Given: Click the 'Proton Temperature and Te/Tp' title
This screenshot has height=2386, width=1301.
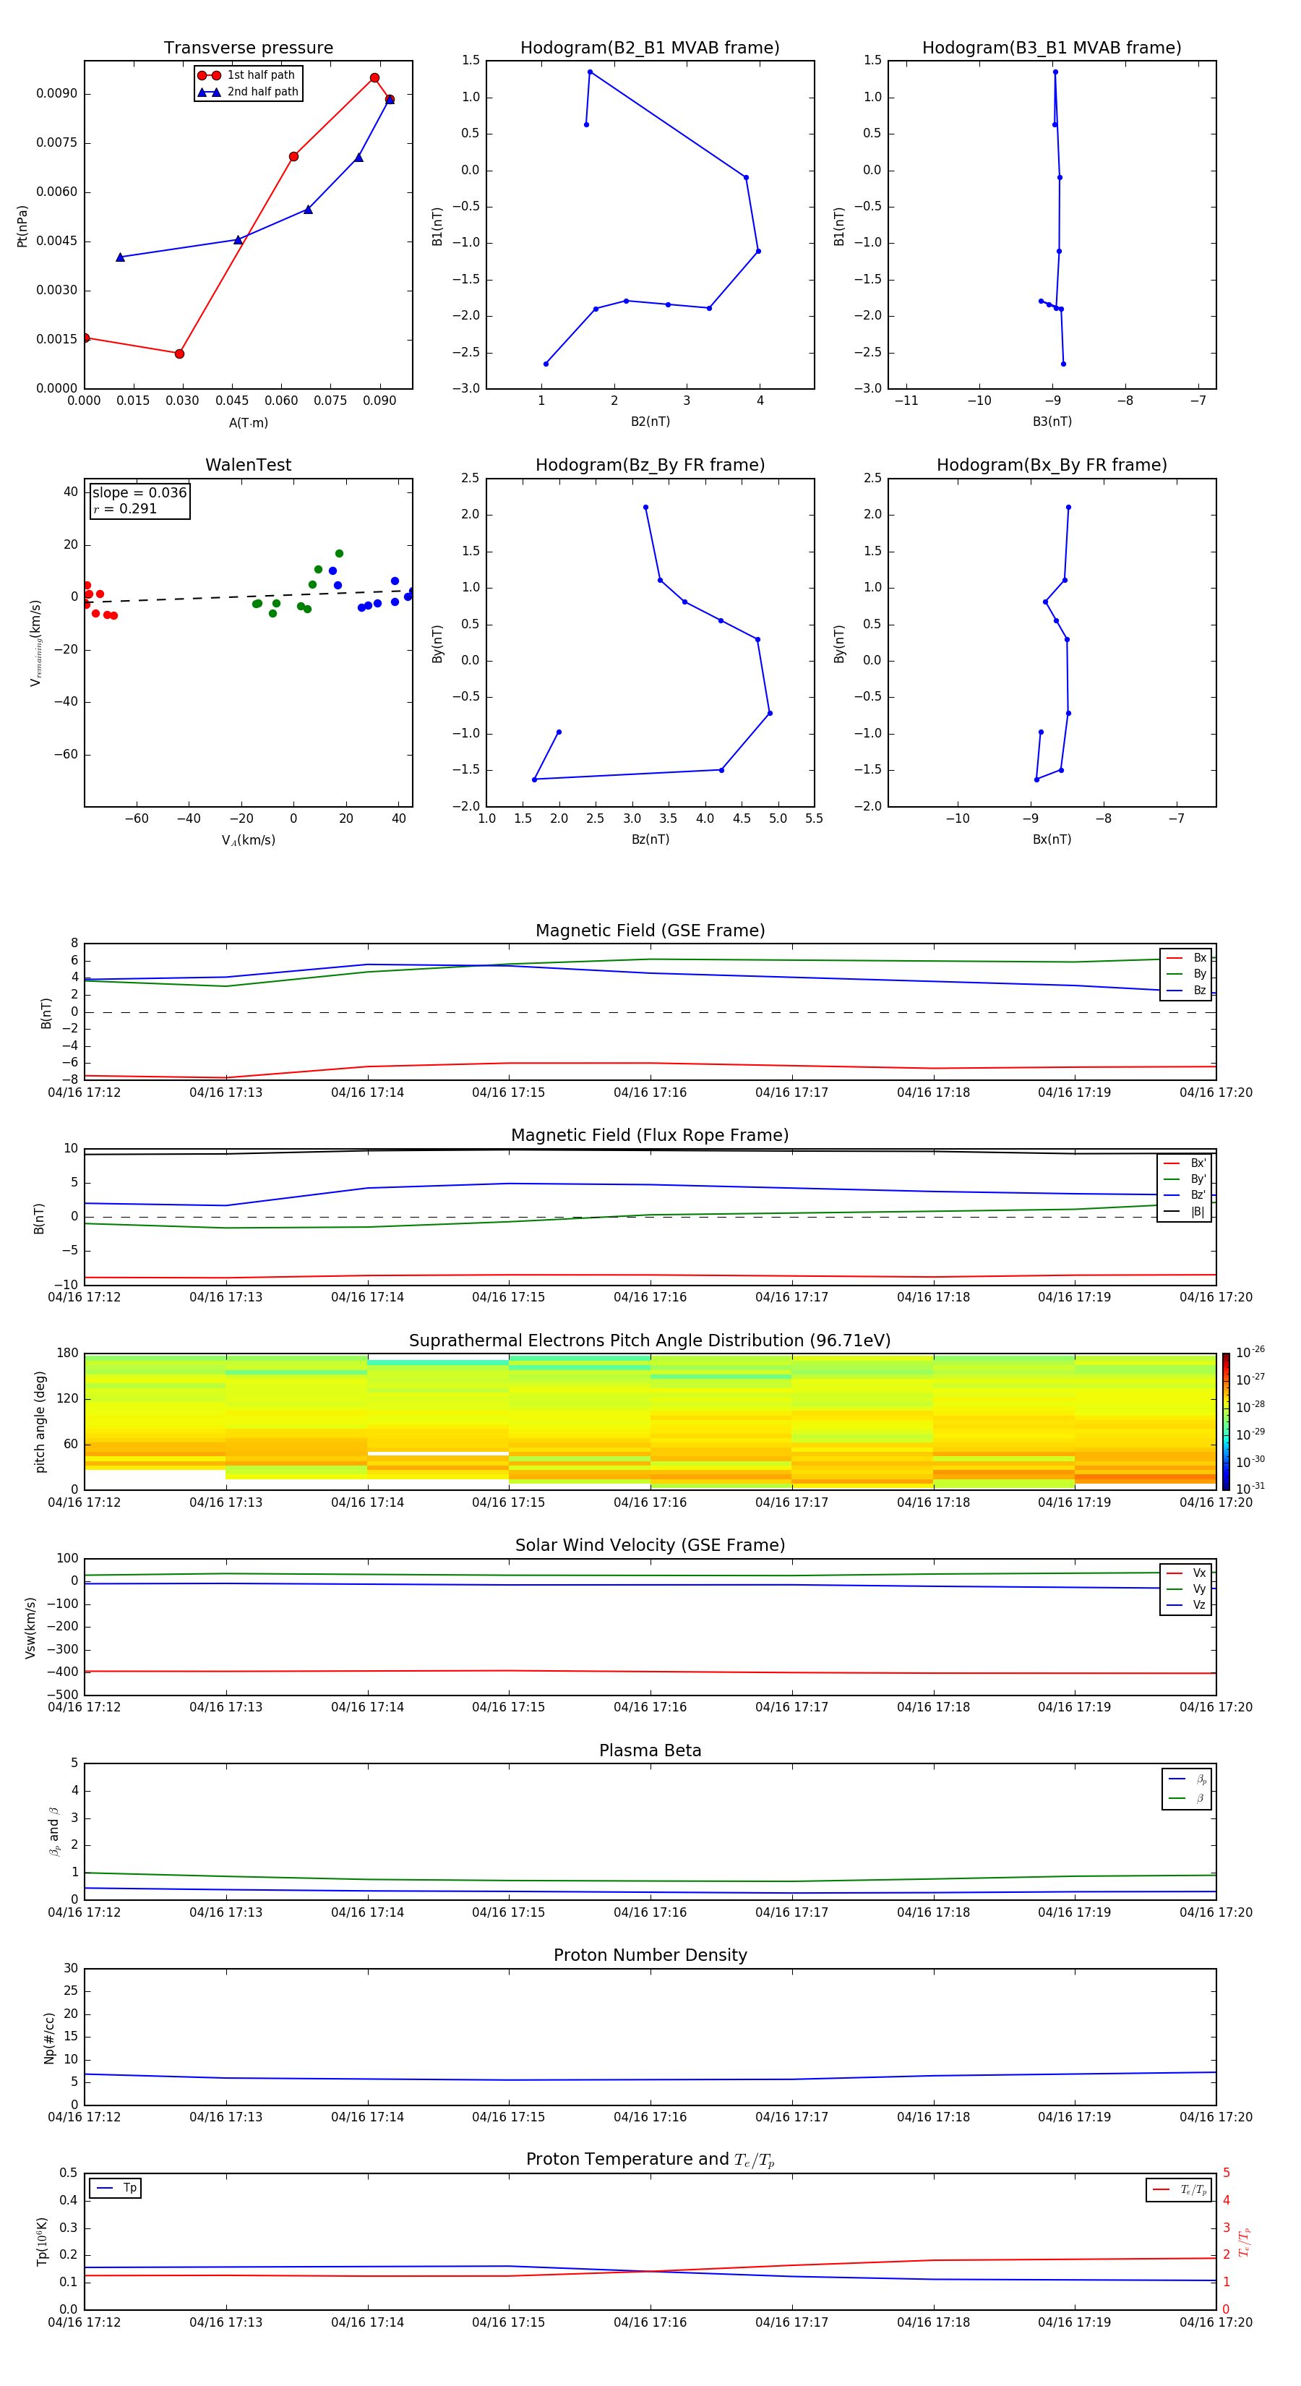Looking at the screenshot, I should 650,2159.
